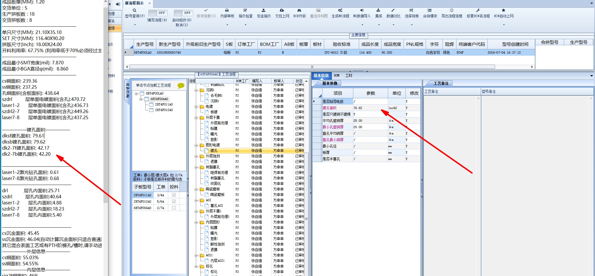
Task: Open the dropdown arrow under ECN自动上网
Action: click(x=503, y=25)
